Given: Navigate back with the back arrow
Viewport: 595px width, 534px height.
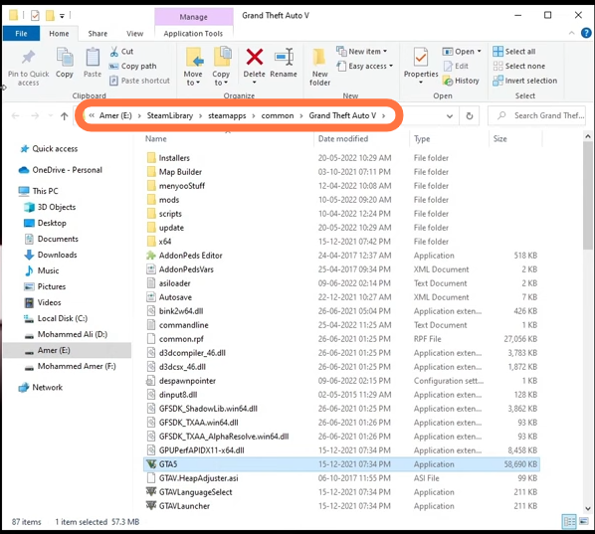Looking at the screenshot, I should pos(15,115).
